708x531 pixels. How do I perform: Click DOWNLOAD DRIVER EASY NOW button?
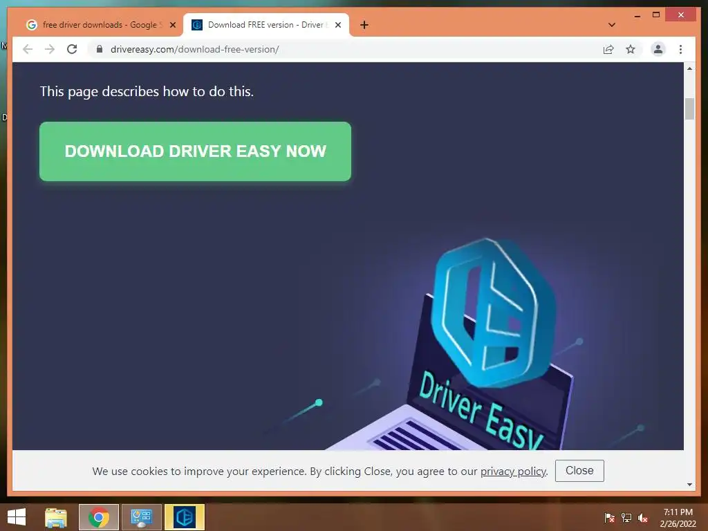195,151
